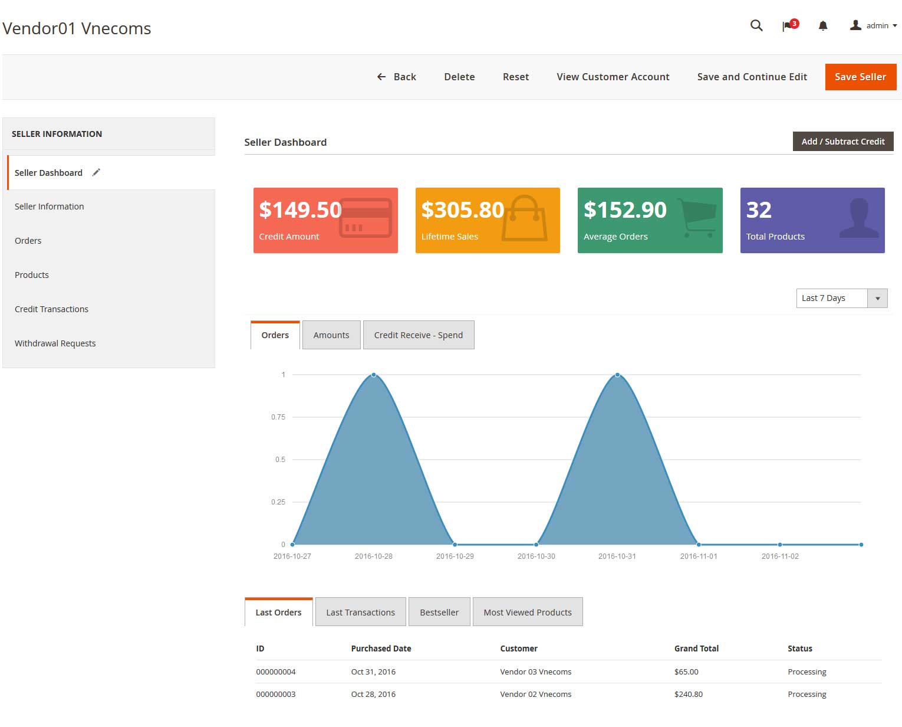Click customer Vendor 03 Vnecoms
This screenshot has width=902, height=727.
(536, 672)
